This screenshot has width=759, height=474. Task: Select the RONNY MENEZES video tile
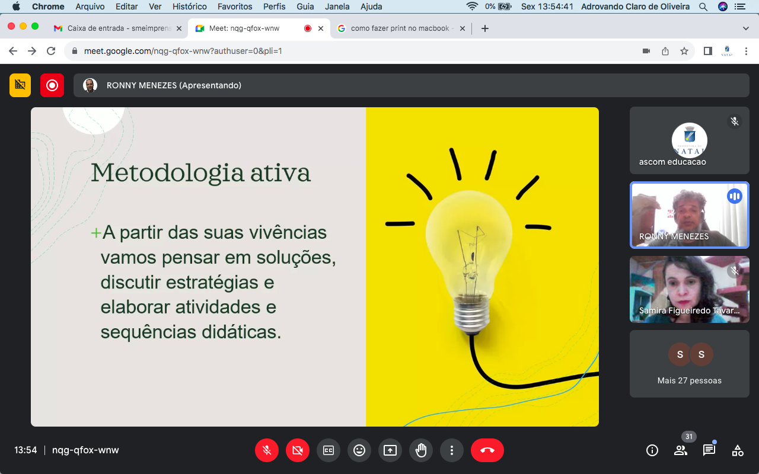pos(690,214)
